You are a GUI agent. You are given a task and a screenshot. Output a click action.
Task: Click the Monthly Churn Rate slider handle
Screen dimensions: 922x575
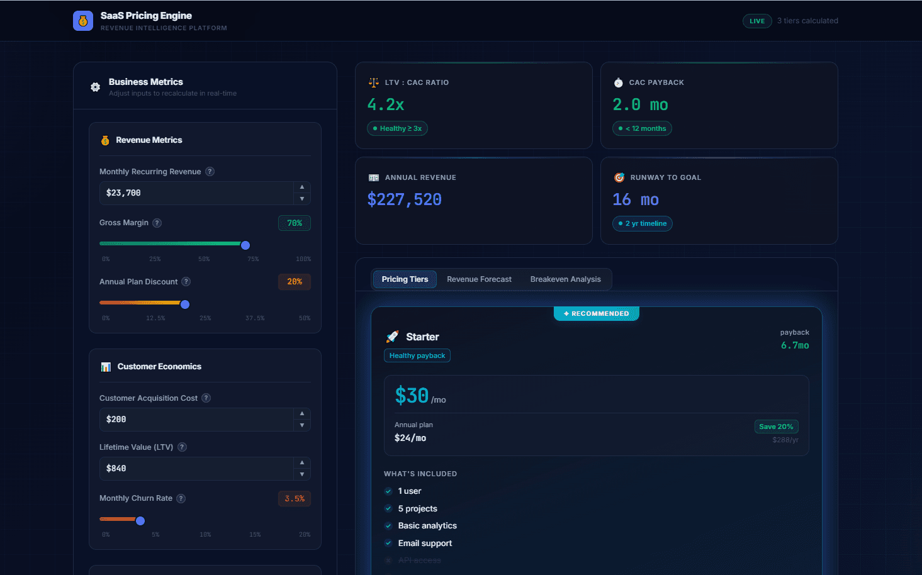pyautogui.click(x=140, y=521)
